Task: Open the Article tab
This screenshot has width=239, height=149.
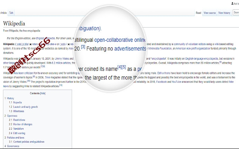Action: tap(3, 13)
